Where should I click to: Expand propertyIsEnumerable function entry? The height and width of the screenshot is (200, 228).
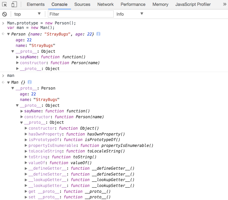click(x=26, y=145)
